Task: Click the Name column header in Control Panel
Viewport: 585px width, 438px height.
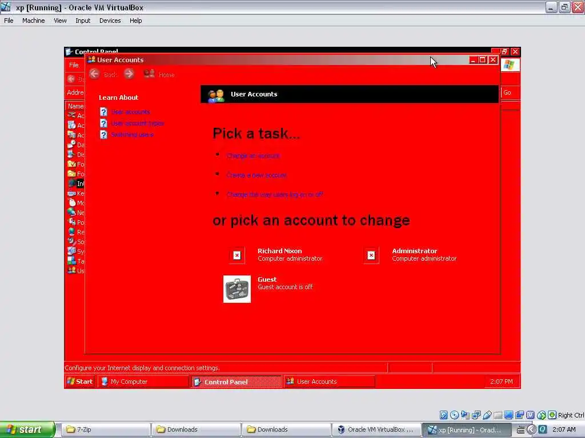Action: point(76,106)
